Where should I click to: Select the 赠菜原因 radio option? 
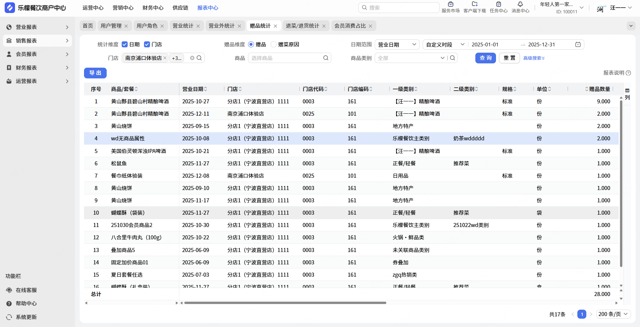point(274,44)
